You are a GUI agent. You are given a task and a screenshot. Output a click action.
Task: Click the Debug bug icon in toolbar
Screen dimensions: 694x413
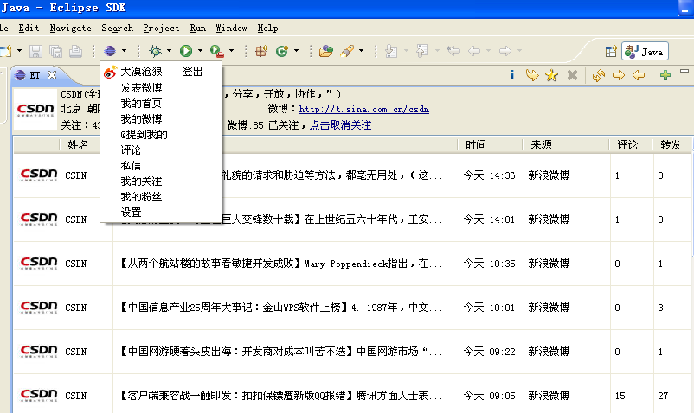point(155,51)
